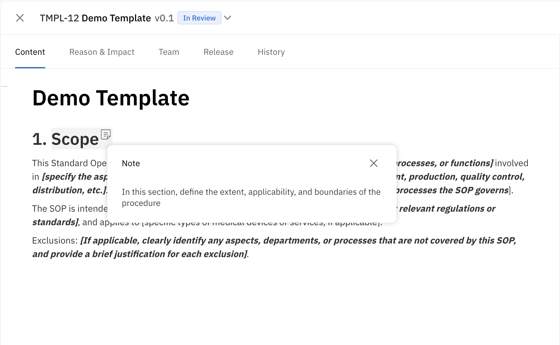The width and height of the screenshot is (560, 345).
Task: Dismiss the Note popup with its X icon
Action: click(374, 163)
